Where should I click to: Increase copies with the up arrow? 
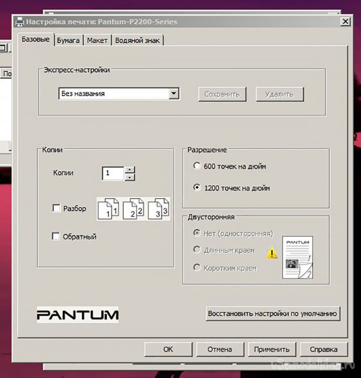[130, 170]
